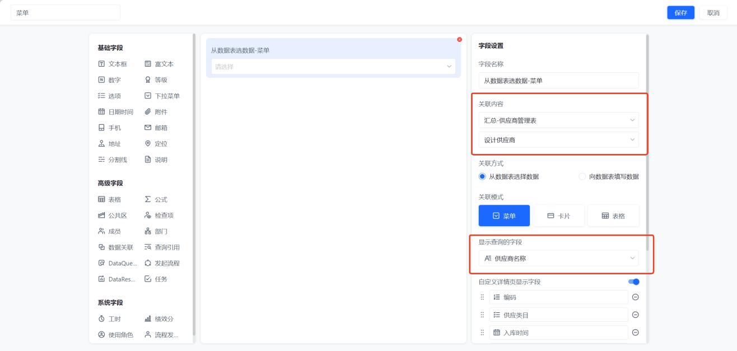
Task: Add the 成员 member field
Action: click(x=109, y=231)
